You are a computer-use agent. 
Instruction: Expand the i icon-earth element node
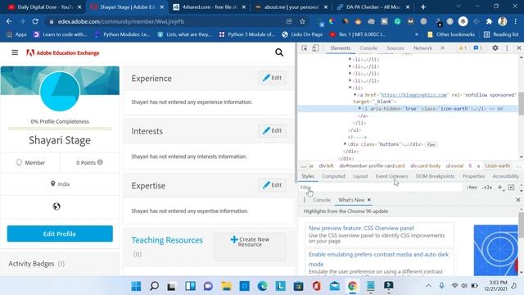[359, 108]
